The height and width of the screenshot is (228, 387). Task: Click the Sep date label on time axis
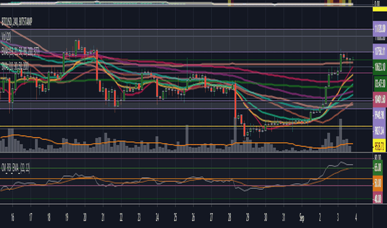[x=301, y=218]
